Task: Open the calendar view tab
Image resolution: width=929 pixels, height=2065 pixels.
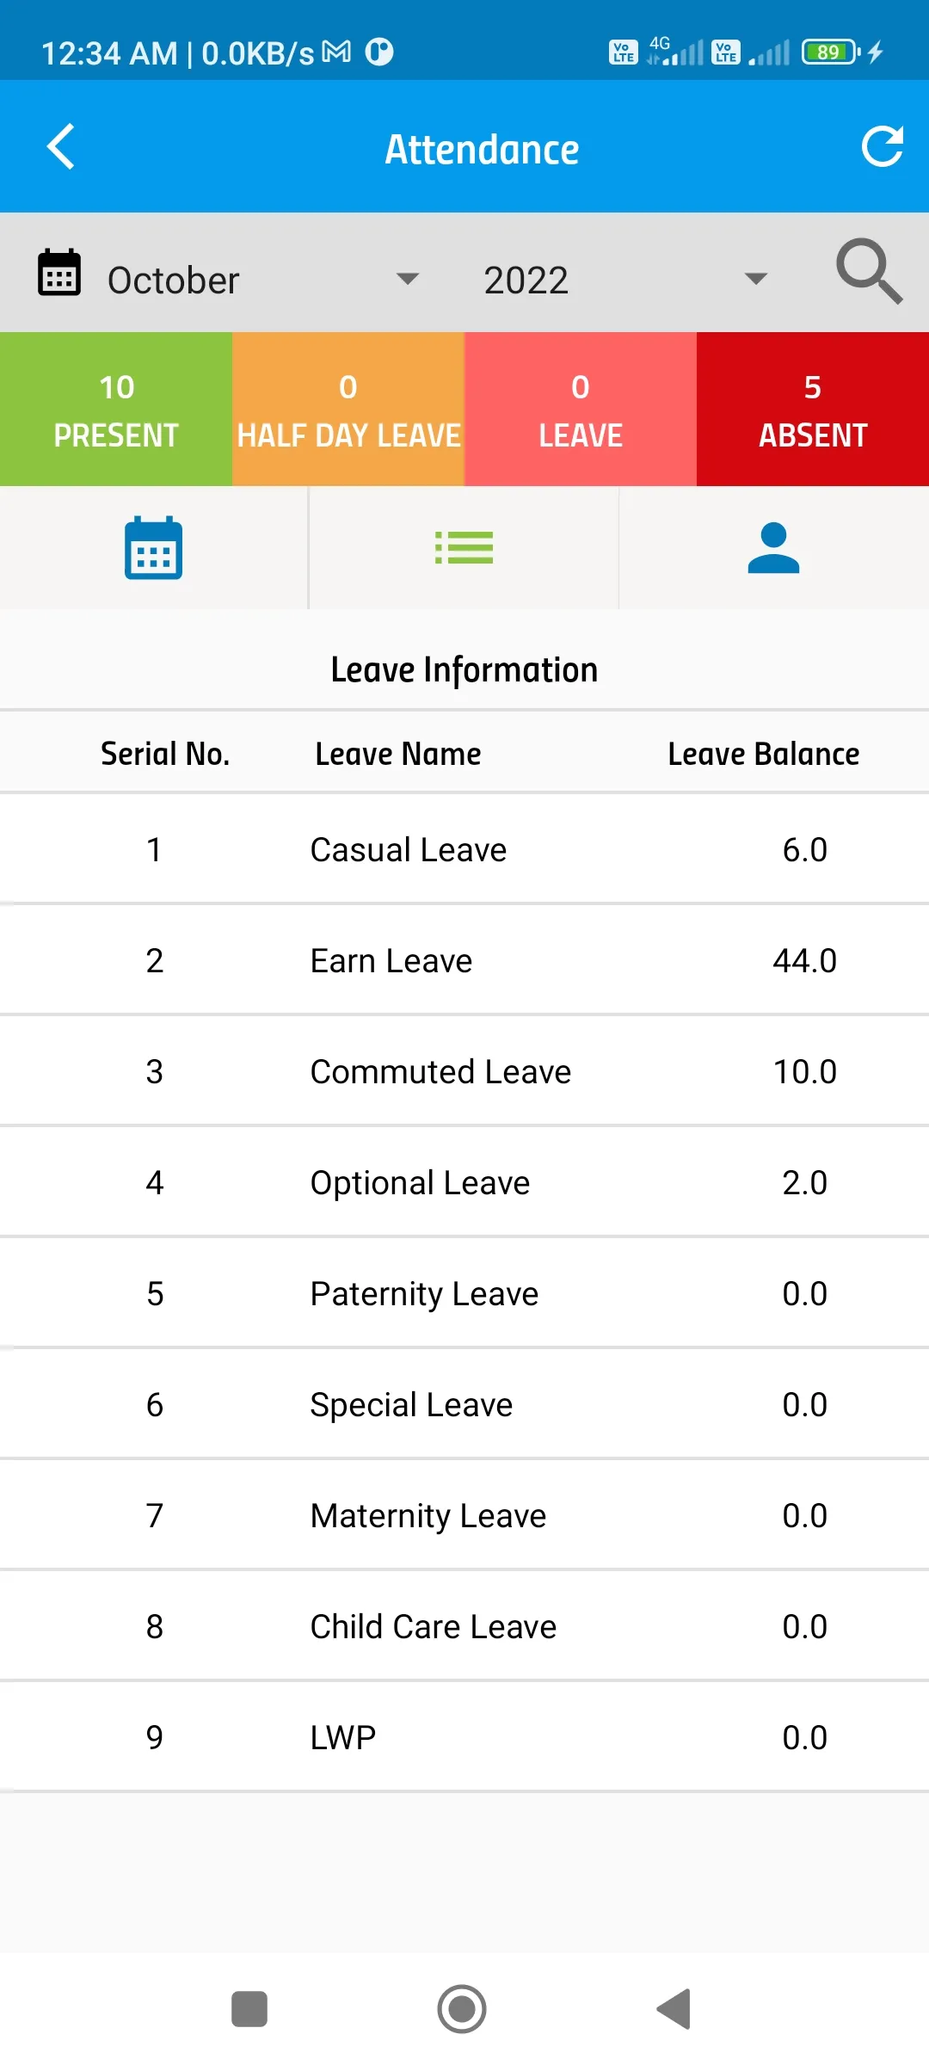Action: click(154, 548)
